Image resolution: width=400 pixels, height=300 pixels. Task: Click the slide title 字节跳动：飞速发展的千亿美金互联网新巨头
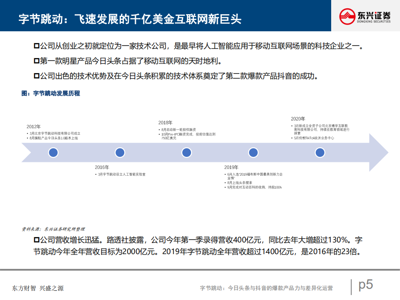[x=131, y=18]
